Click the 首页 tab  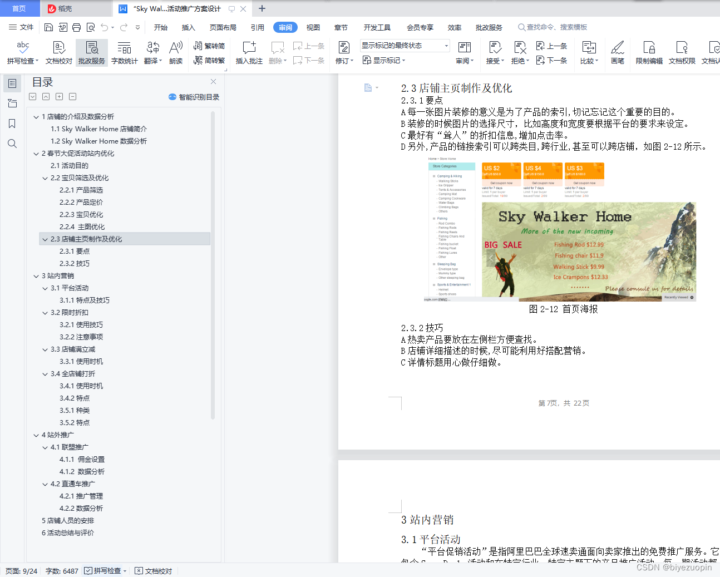pyautogui.click(x=19, y=8)
